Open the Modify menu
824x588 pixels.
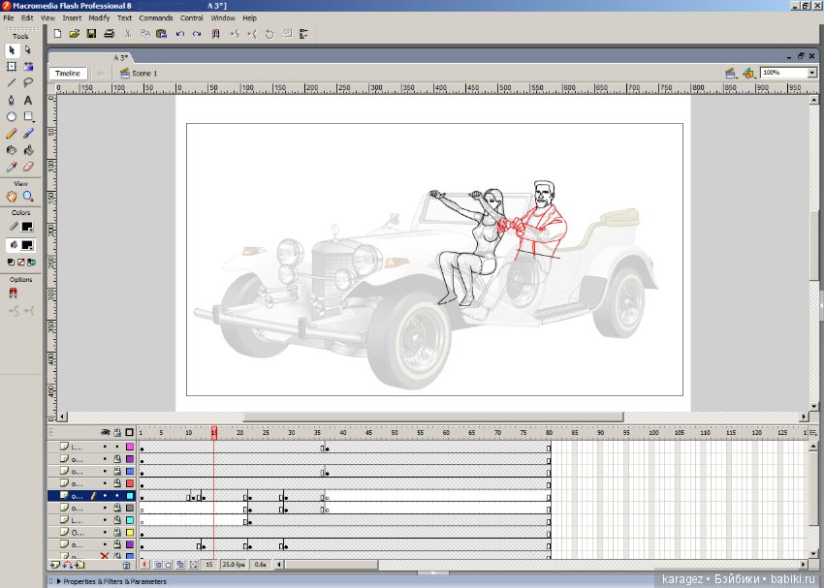[99, 18]
